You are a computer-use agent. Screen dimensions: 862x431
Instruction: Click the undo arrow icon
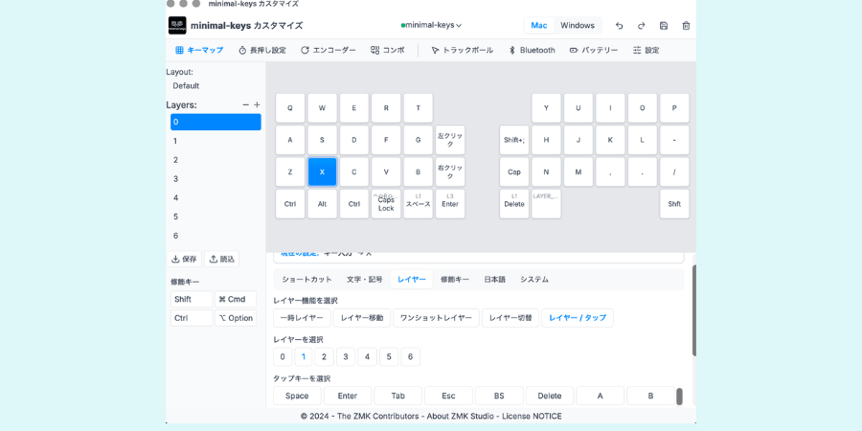click(x=619, y=25)
